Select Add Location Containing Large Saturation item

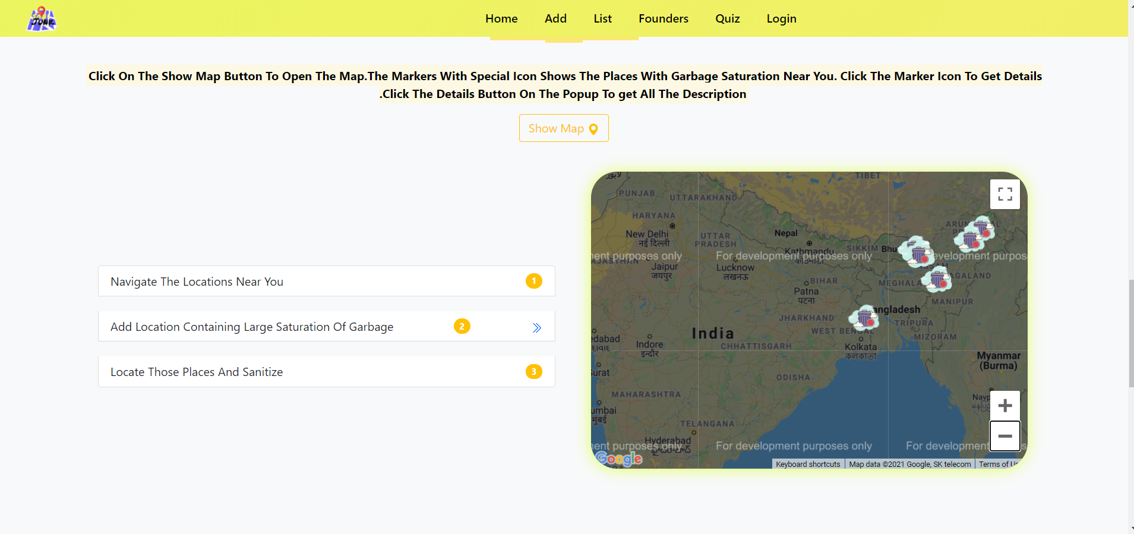coord(327,326)
